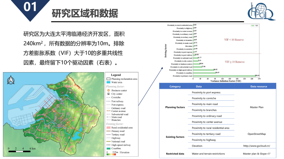Click the VIF chart legend key
The image size is (284, 159).
pyautogui.click(x=255, y=26)
